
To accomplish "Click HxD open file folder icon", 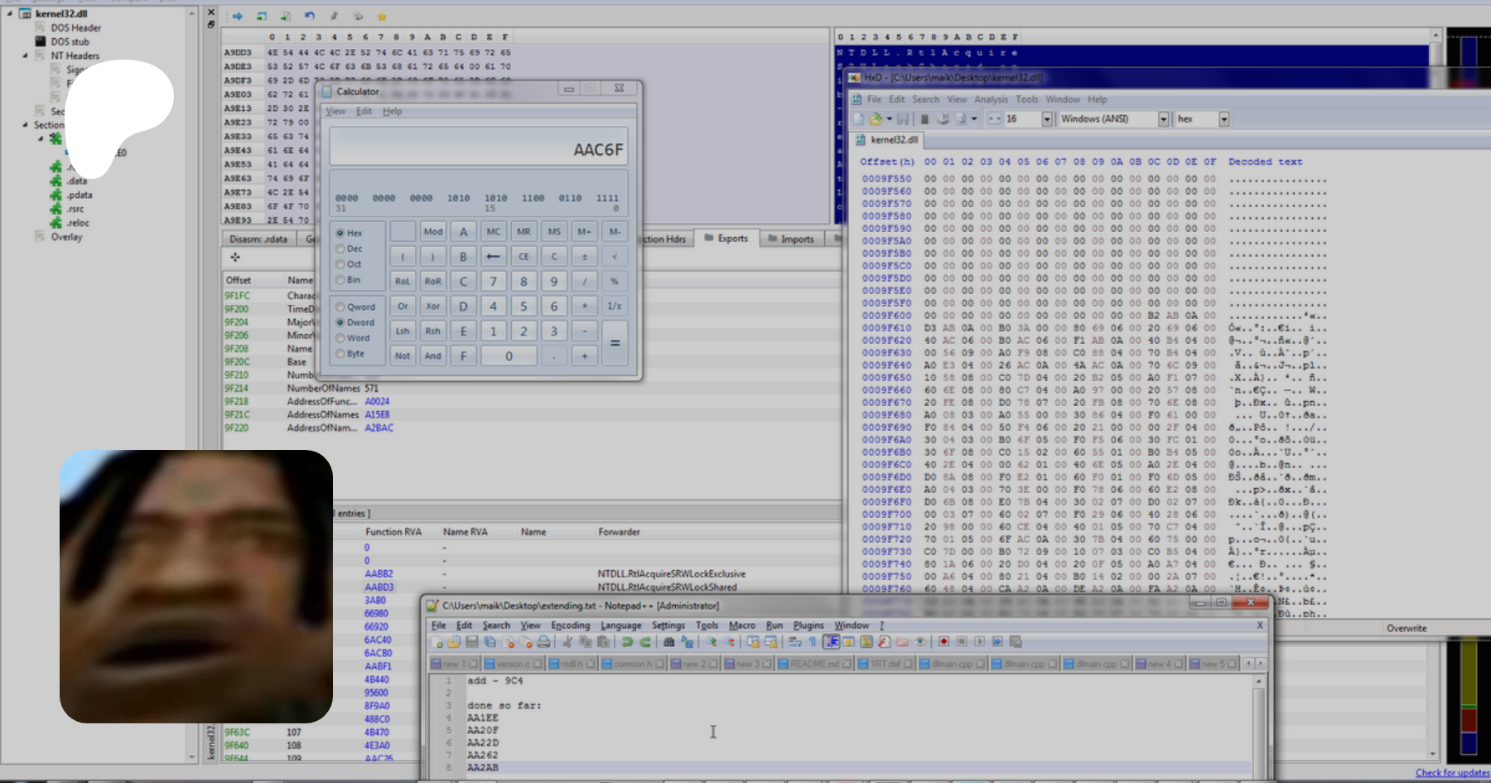I will 876,119.
